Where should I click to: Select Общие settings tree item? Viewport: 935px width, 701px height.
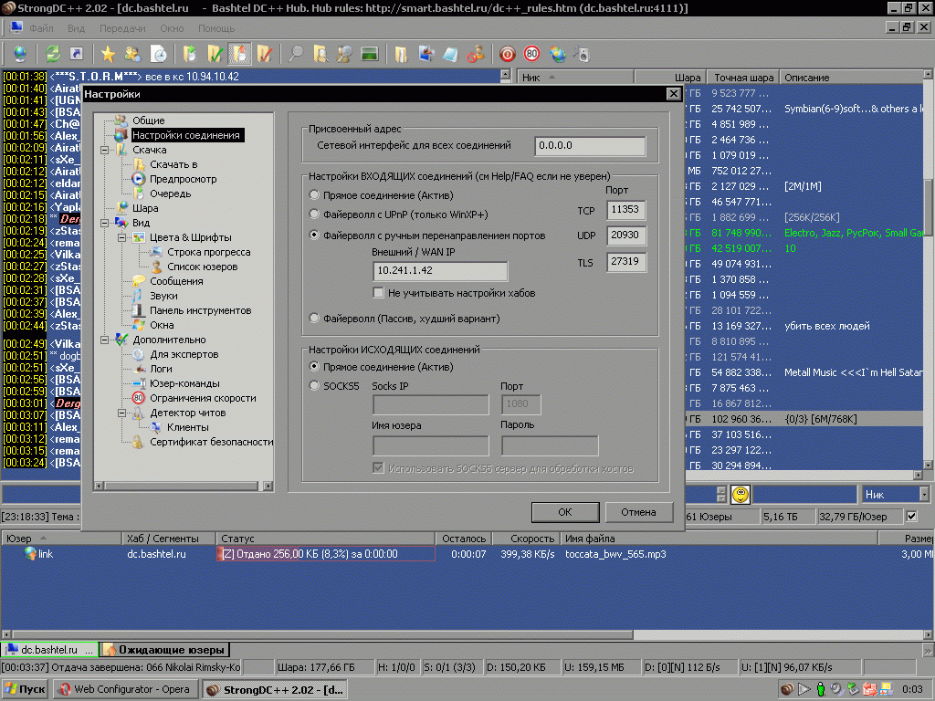(149, 120)
